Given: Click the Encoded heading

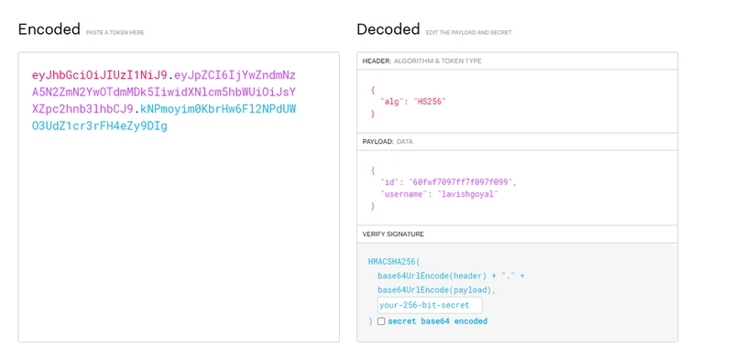Looking at the screenshot, I should 49,29.
